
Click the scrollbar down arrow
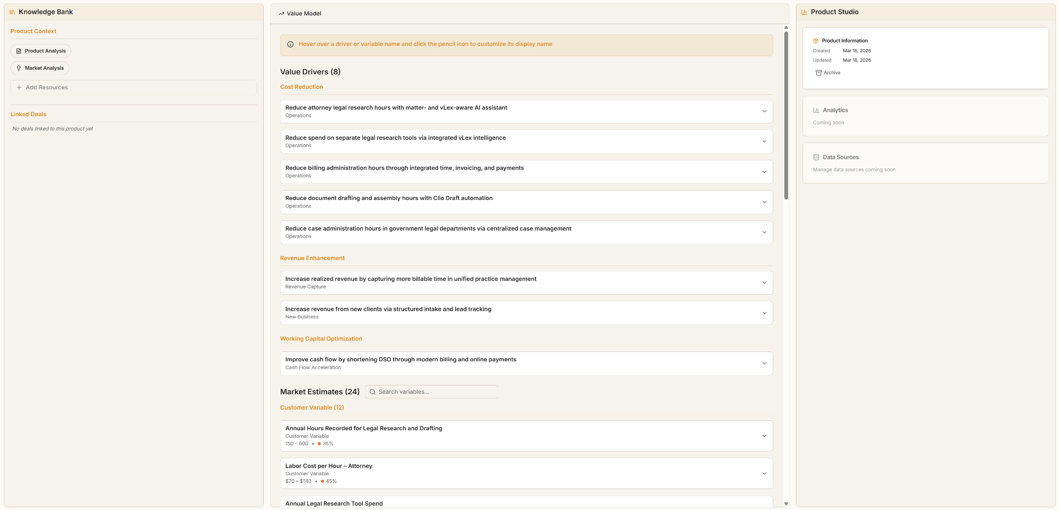click(x=786, y=504)
